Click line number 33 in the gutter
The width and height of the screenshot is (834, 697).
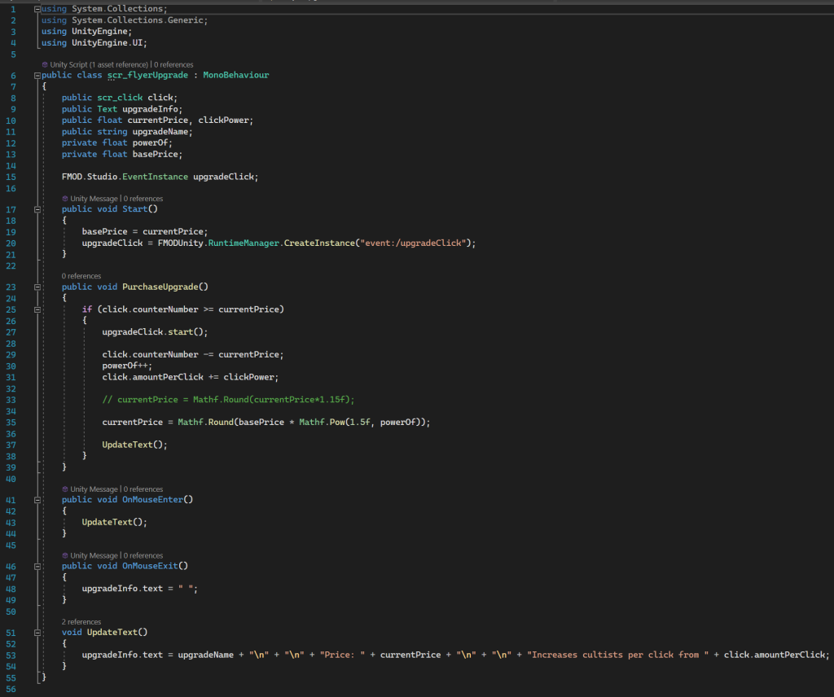tap(12, 399)
